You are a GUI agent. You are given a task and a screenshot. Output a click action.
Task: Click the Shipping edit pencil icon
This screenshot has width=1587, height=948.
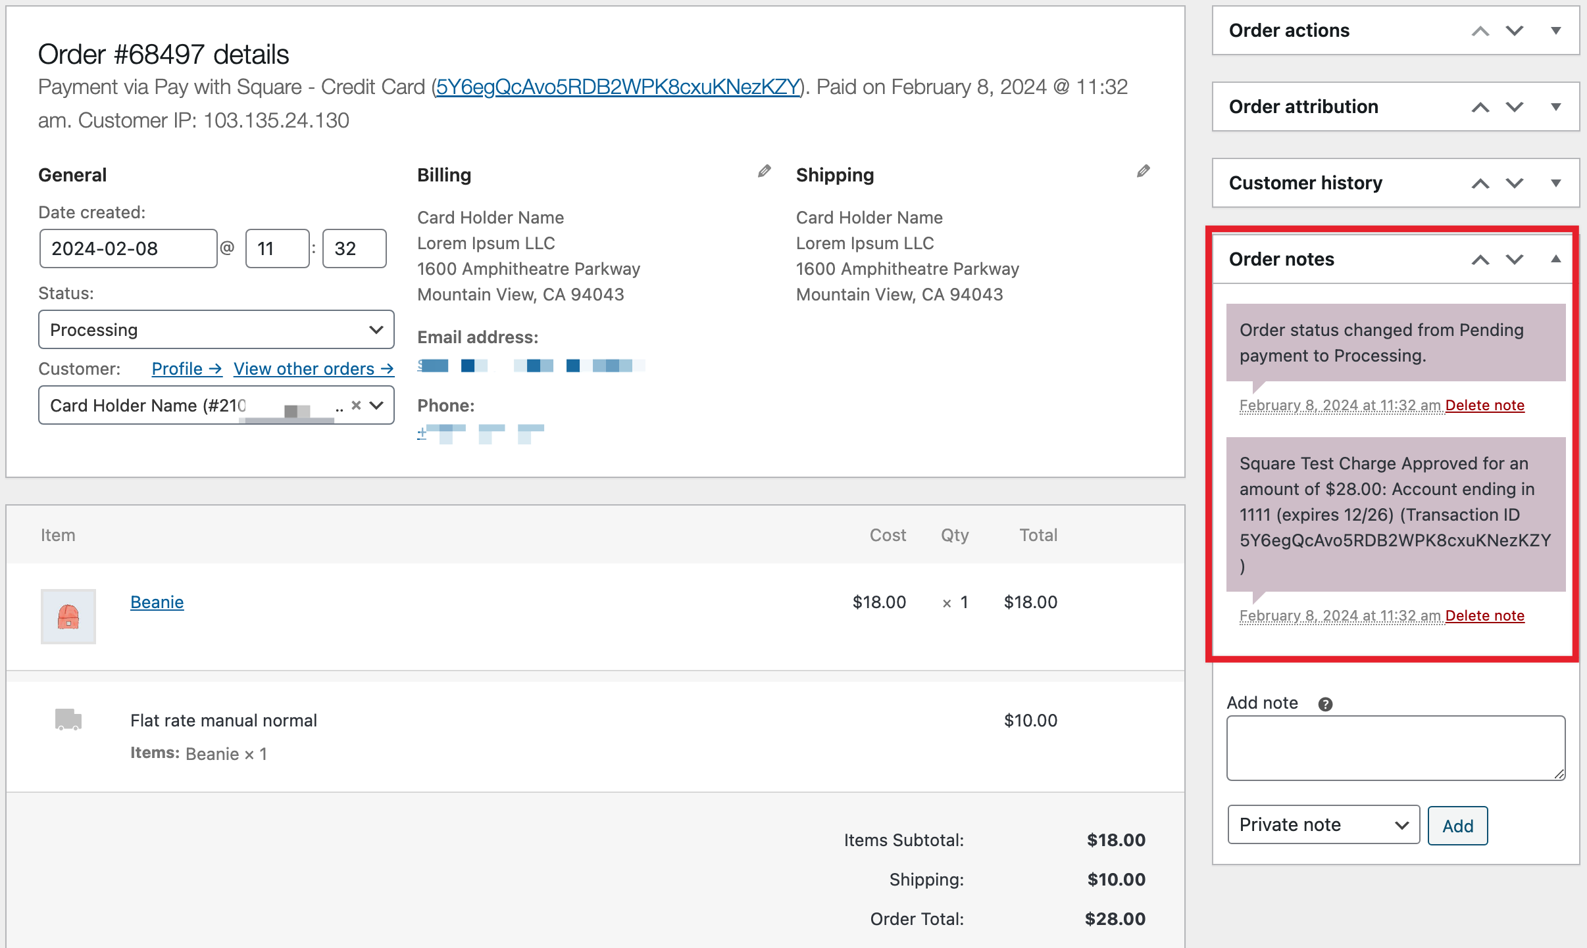pyautogui.click(x=1144, y=172)
